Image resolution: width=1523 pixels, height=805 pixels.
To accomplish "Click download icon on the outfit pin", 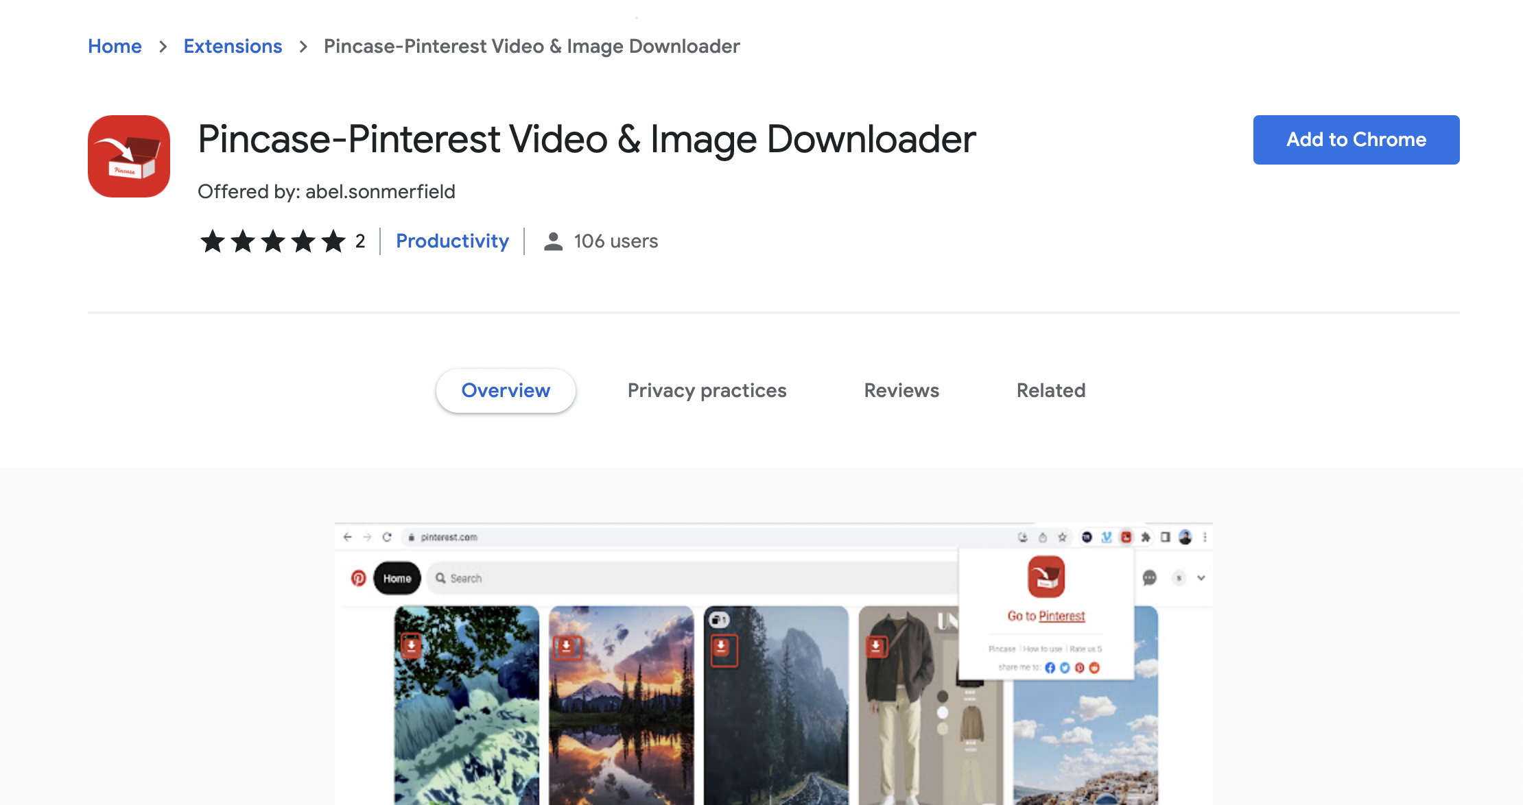I will (875, 647).
